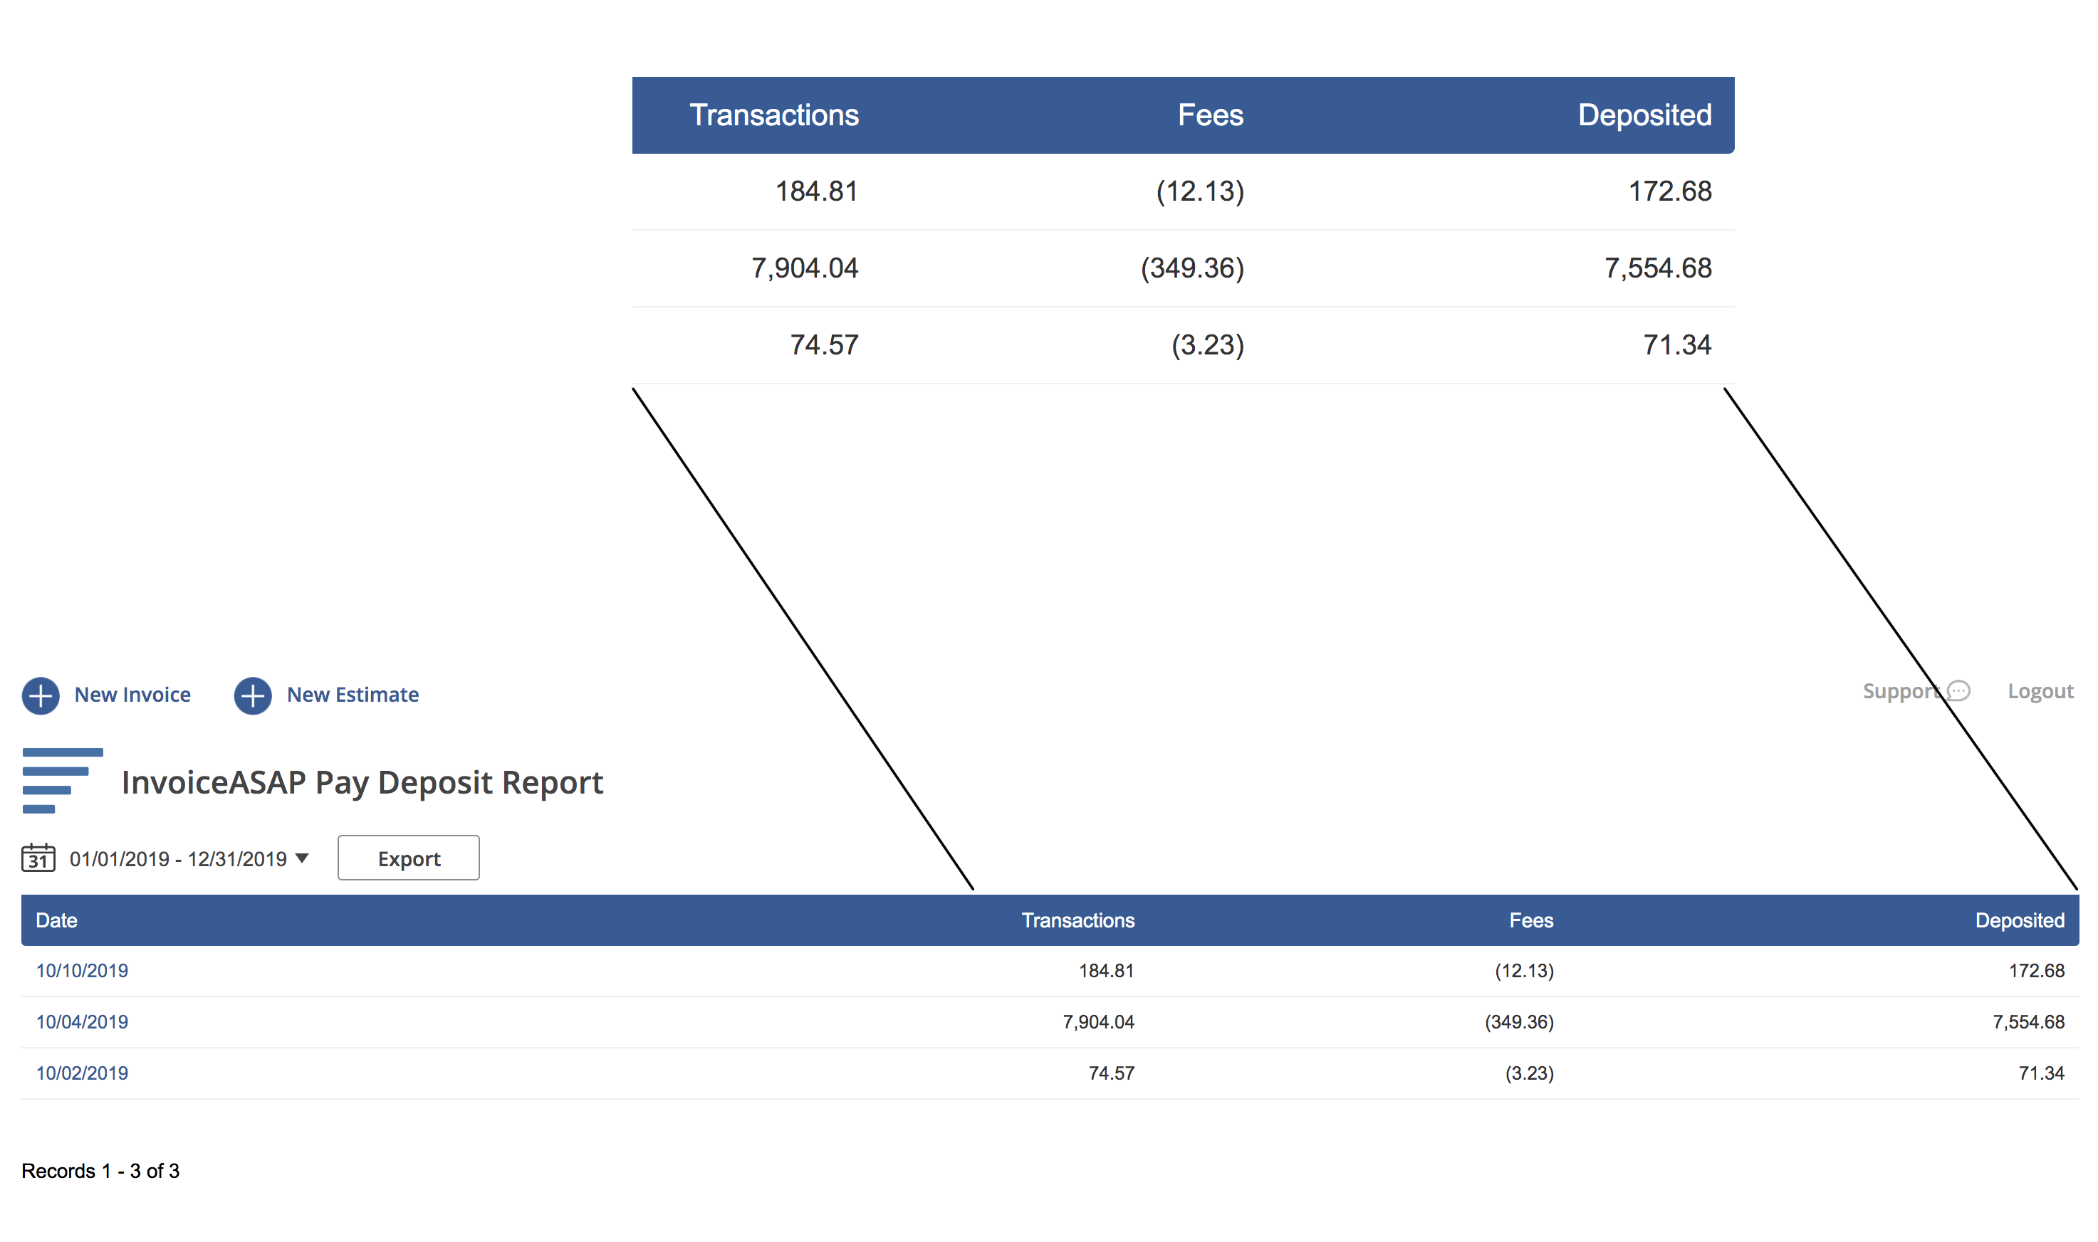The height and width of the screenshot is (1242, 2098).
Task: Open the hamburger menu bars icon
Action: (x=61, y=780)
